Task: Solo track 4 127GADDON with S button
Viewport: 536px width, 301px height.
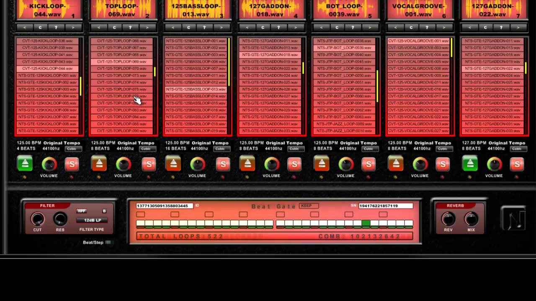Action: pos(294,164)
